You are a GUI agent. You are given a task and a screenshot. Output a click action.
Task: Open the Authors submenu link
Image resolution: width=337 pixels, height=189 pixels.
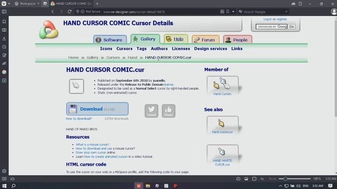point(159,49)
